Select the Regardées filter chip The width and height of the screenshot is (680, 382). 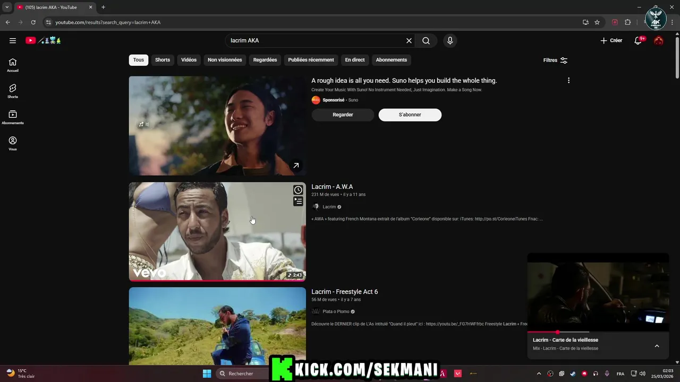click(x=265, y=60)
